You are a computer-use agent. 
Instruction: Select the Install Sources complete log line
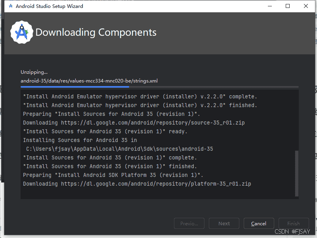coord(111,157)
